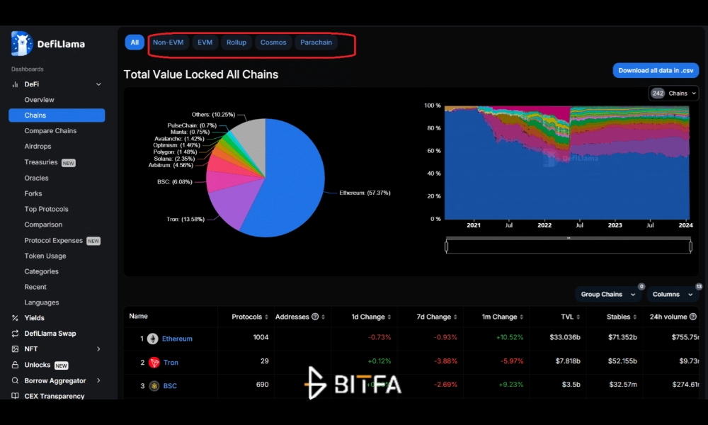This screenshot has height=425, width=708.
Task: Click the chart range left handle
Action: (x=447, y=246)
